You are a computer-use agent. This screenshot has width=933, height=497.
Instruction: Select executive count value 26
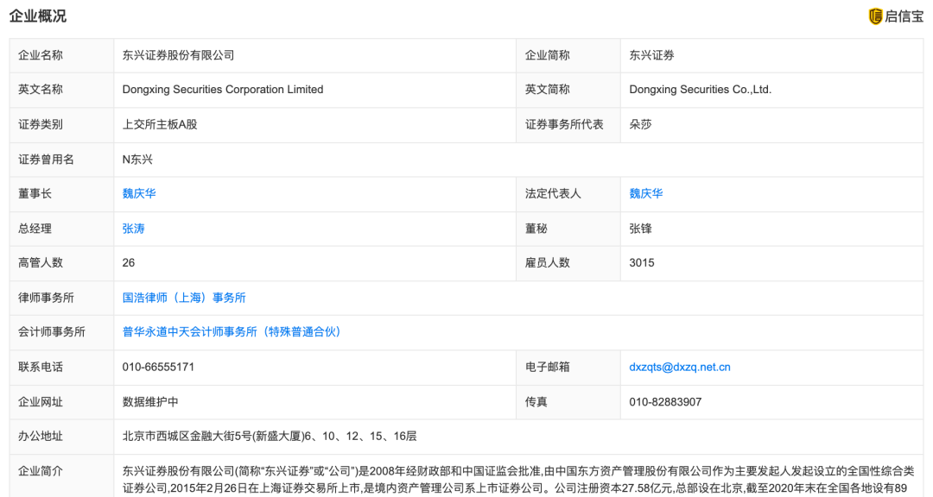tap(129, 263)
